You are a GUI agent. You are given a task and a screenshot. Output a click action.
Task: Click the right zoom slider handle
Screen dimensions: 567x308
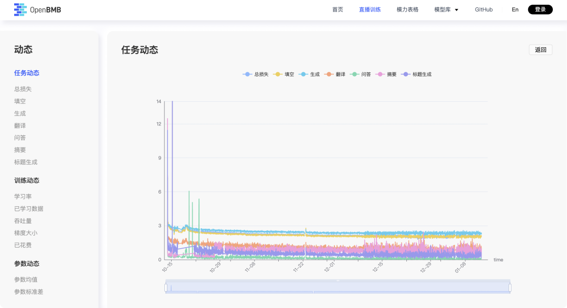click(x=510, y=288)
